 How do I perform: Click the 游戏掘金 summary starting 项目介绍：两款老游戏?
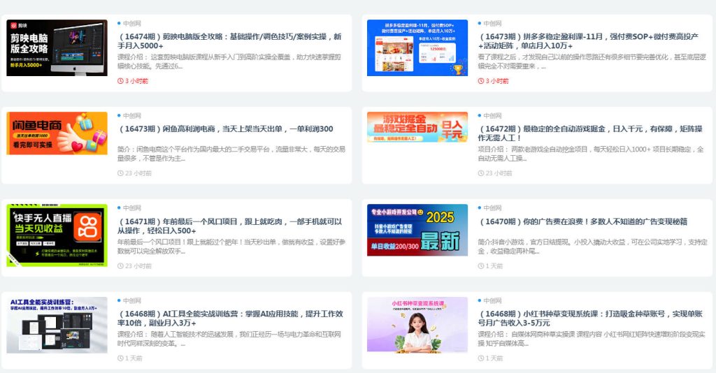(x=591, y=154)
